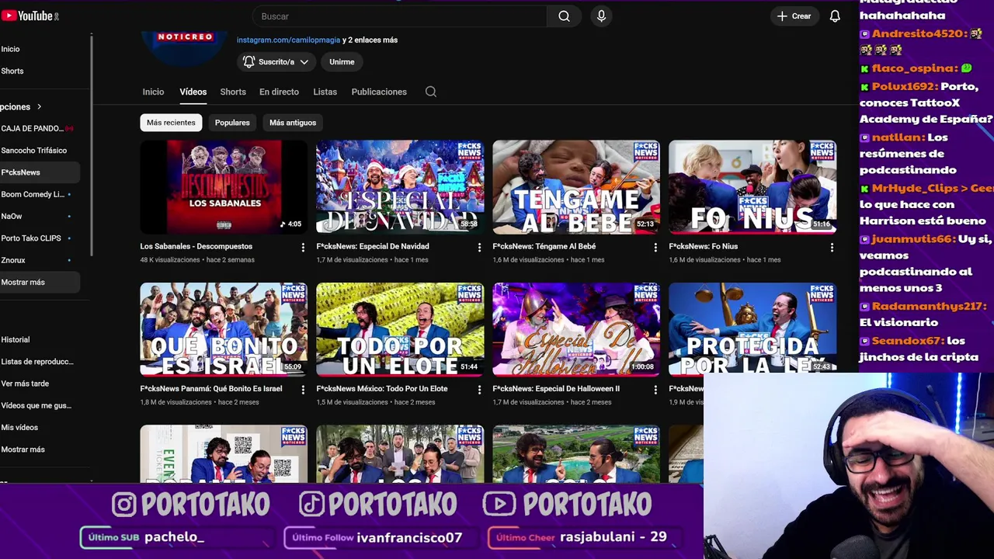Image resolution: width=994 pixels, height=559 pixels.
Task: Expand lower sidebar section Mostrar más
Action: [23, 450]
